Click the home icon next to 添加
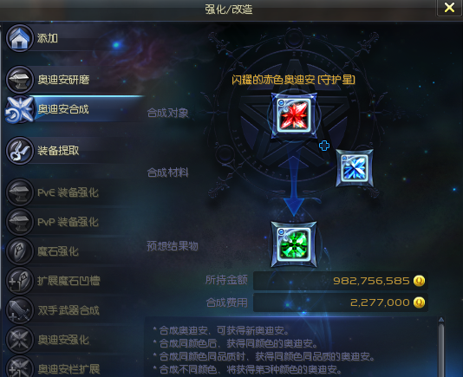463x377 pixels. [19, 38]
